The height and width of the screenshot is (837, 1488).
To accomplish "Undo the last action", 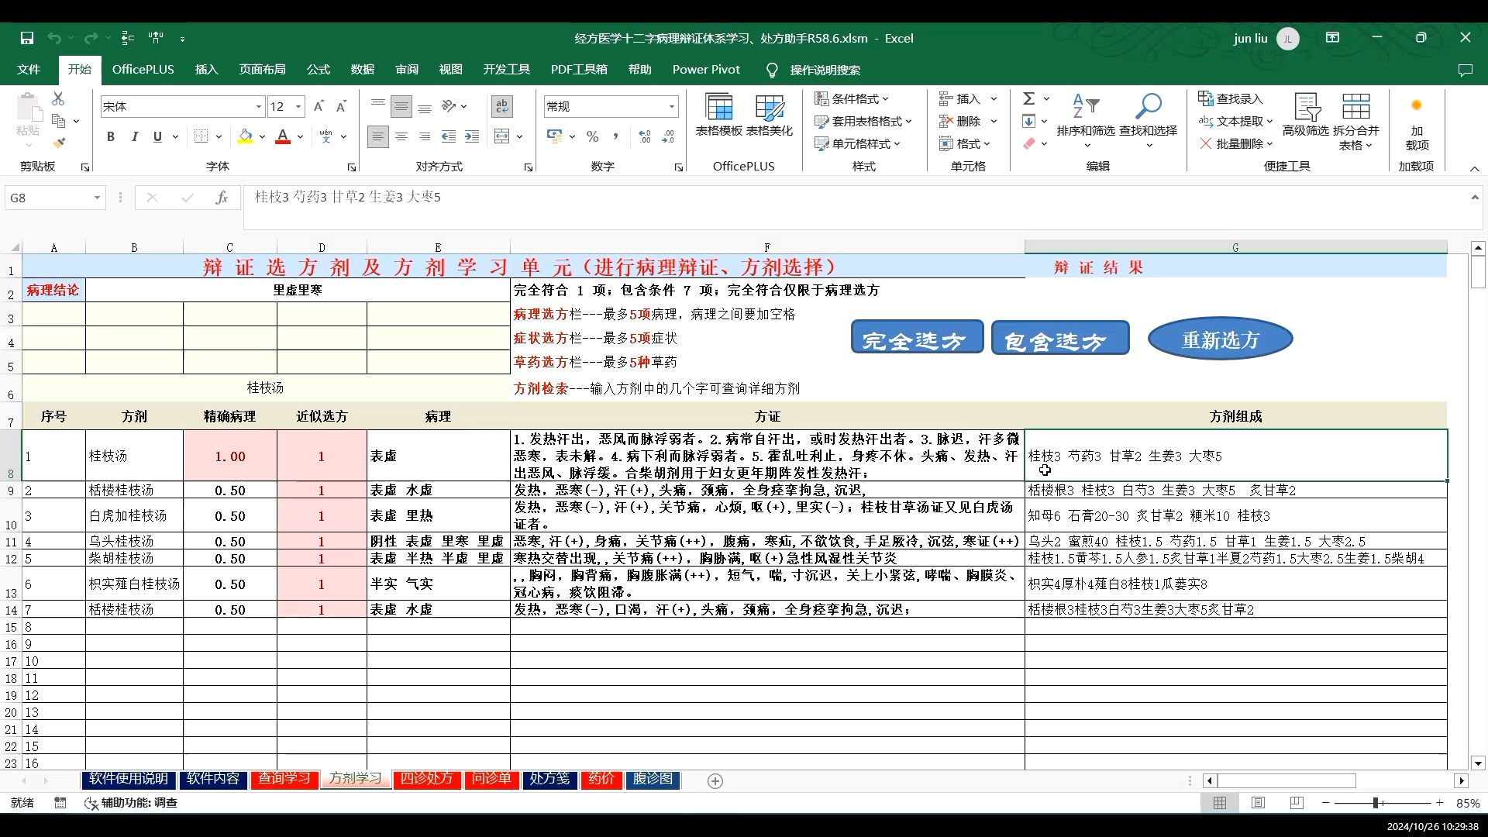I will pos(53,38).
